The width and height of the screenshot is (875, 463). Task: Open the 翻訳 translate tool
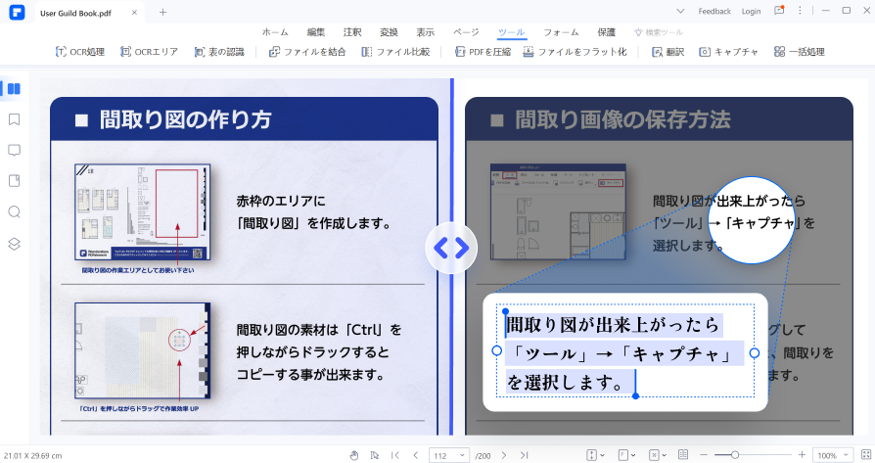(668, 52)
